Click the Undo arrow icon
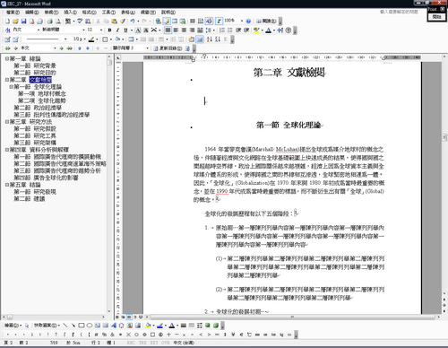The image size is (448, 348). click(133, 22)
